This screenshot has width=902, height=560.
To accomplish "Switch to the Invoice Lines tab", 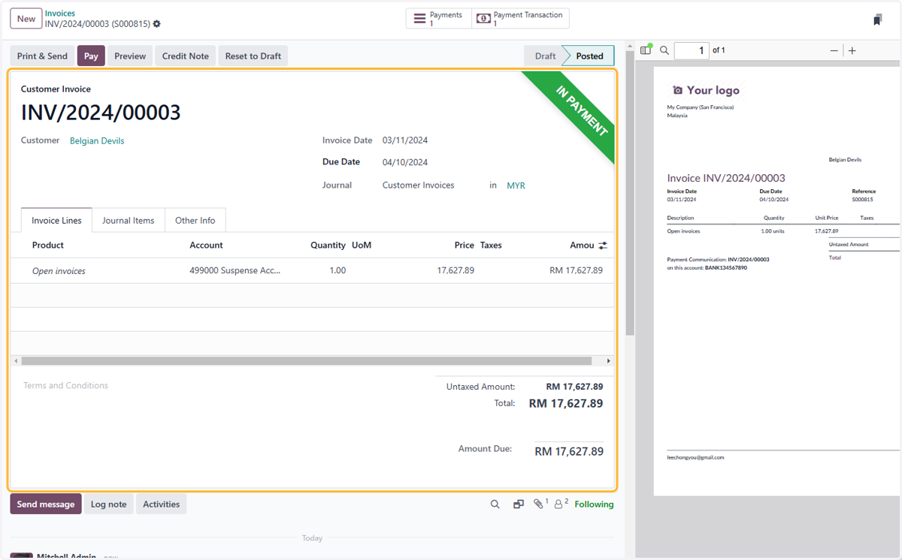I will (x=56, y=221).
